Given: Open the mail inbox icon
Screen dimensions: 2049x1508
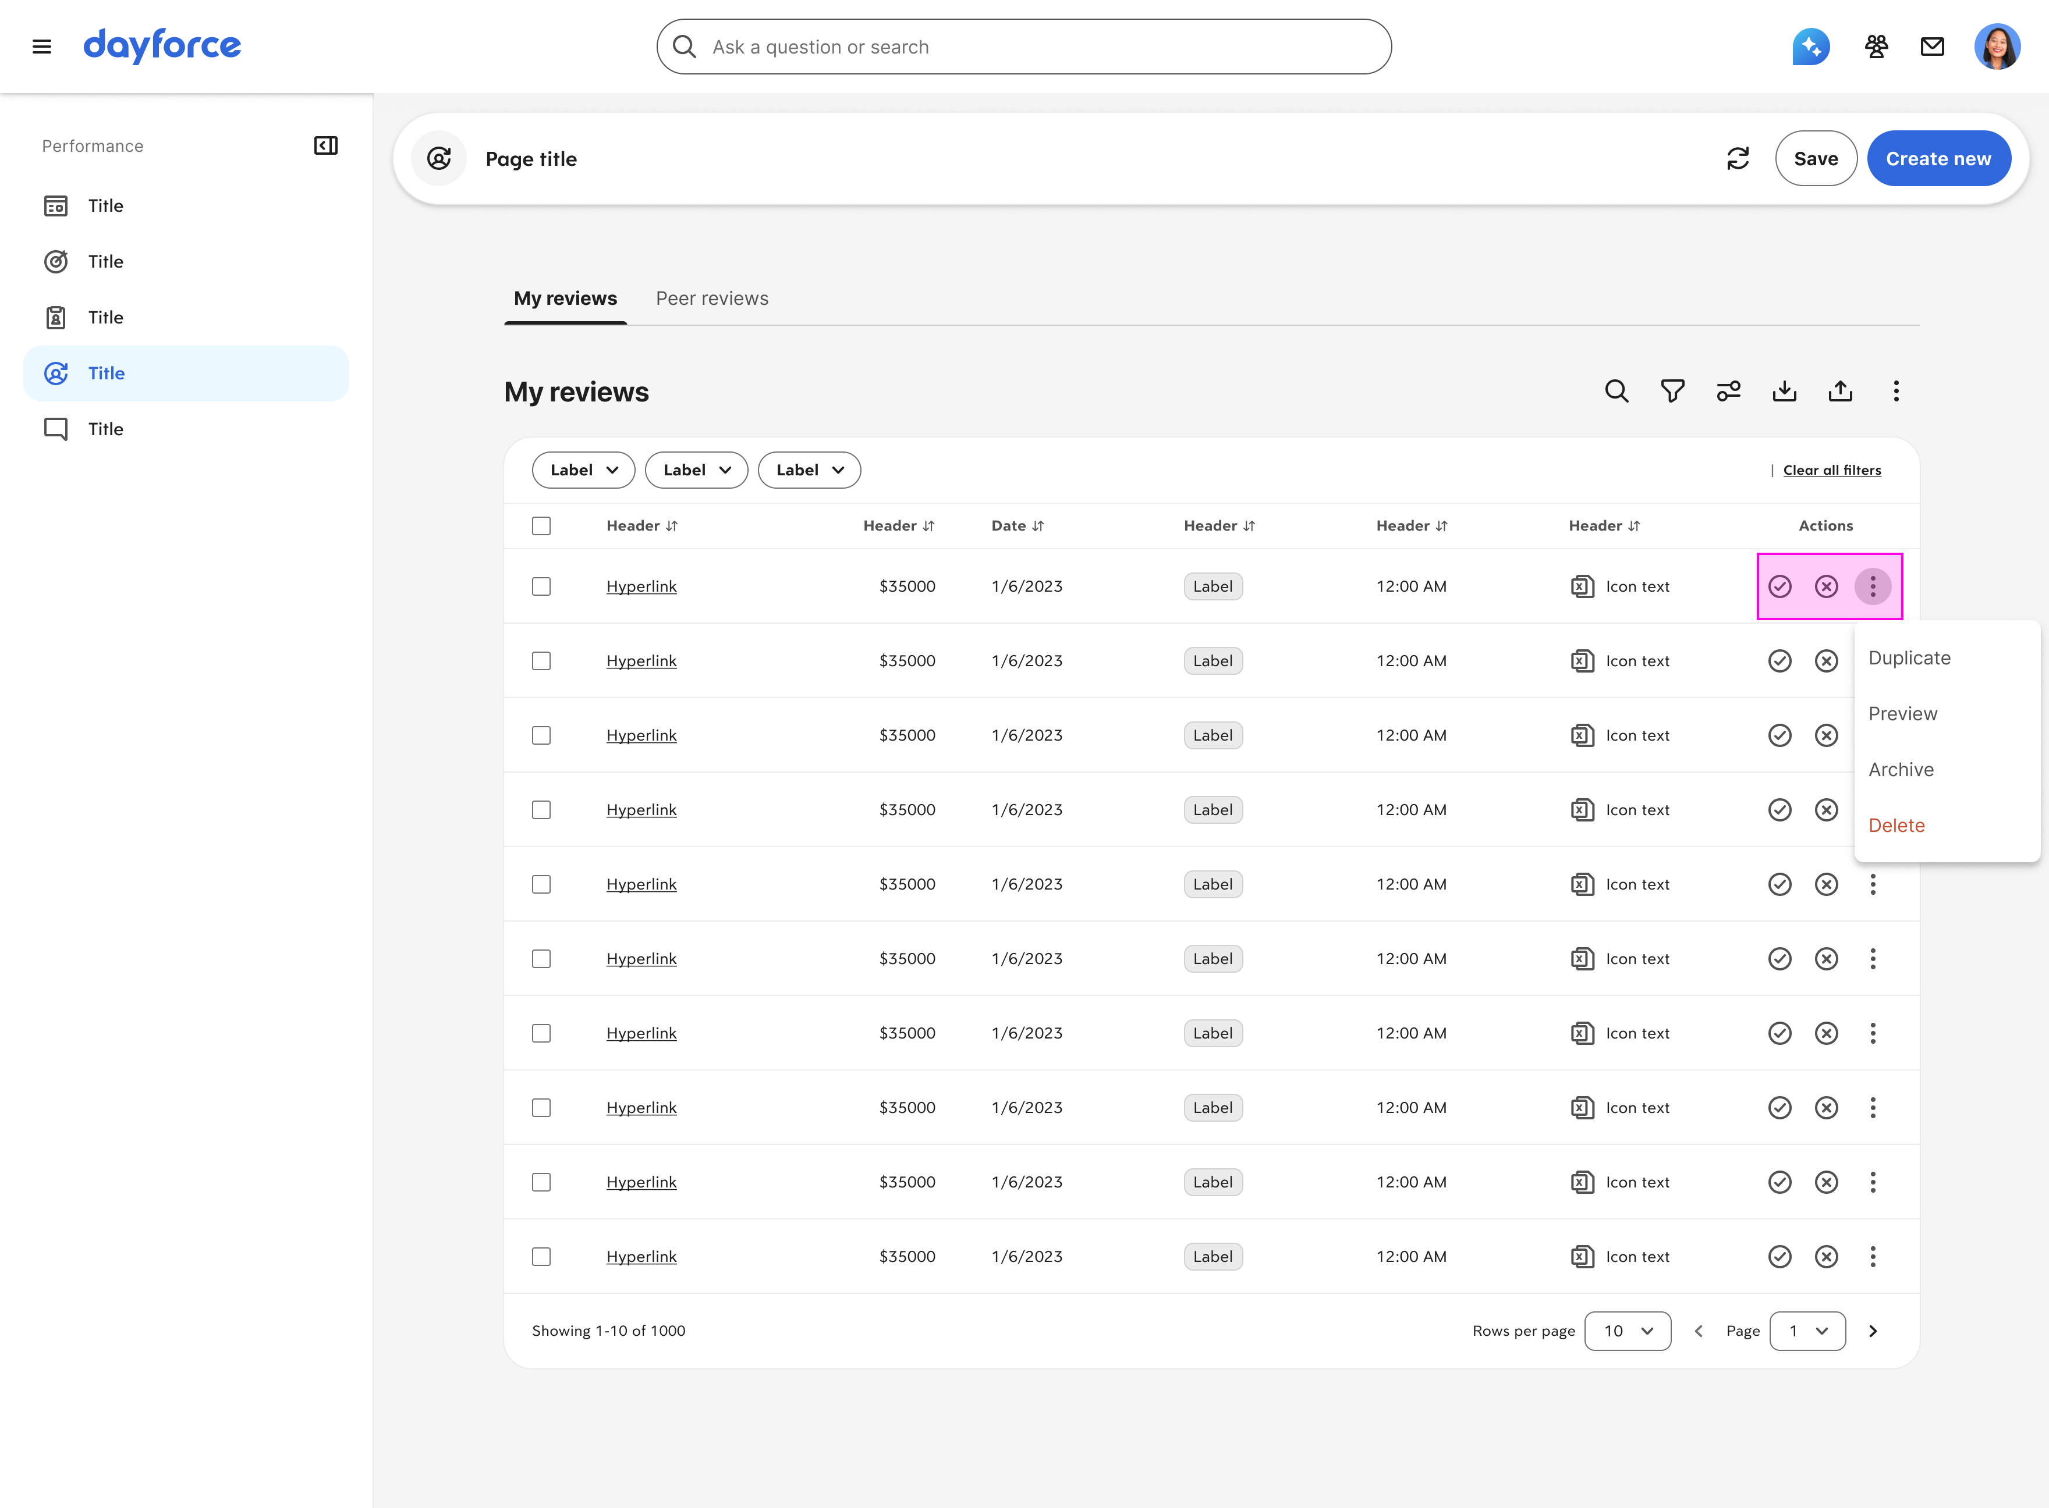Looking at the screenshot, I should 1932,47.
